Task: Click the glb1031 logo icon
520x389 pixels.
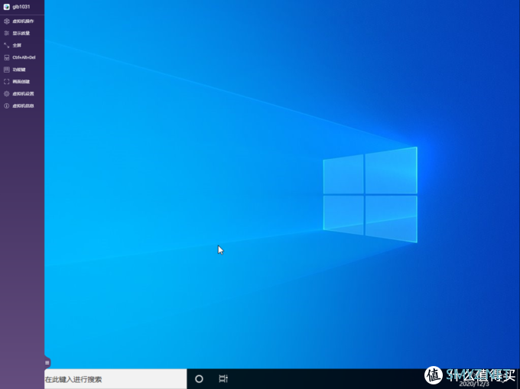Action: [7, 7]
